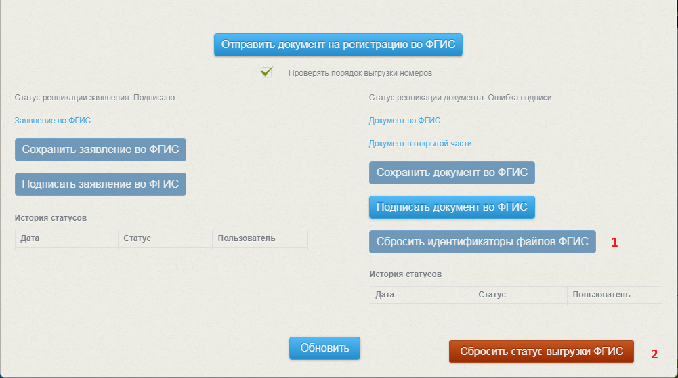Screen dimensions: 678x378
Task: Open the 'Заявление во ФГИС' link
Action: 53,121
